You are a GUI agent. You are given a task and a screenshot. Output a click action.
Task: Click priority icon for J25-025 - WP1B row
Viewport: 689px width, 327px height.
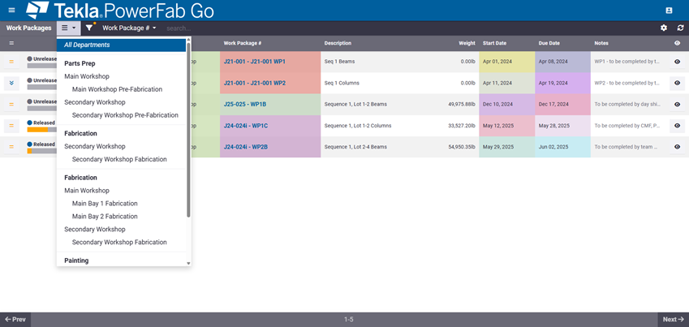11,104
